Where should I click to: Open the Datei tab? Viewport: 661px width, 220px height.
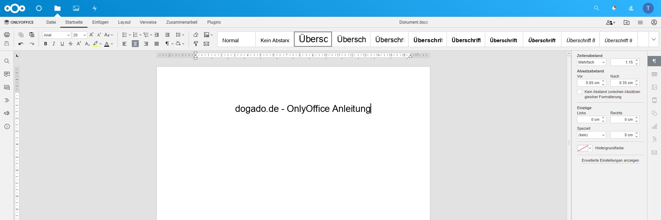coord(51,22)
